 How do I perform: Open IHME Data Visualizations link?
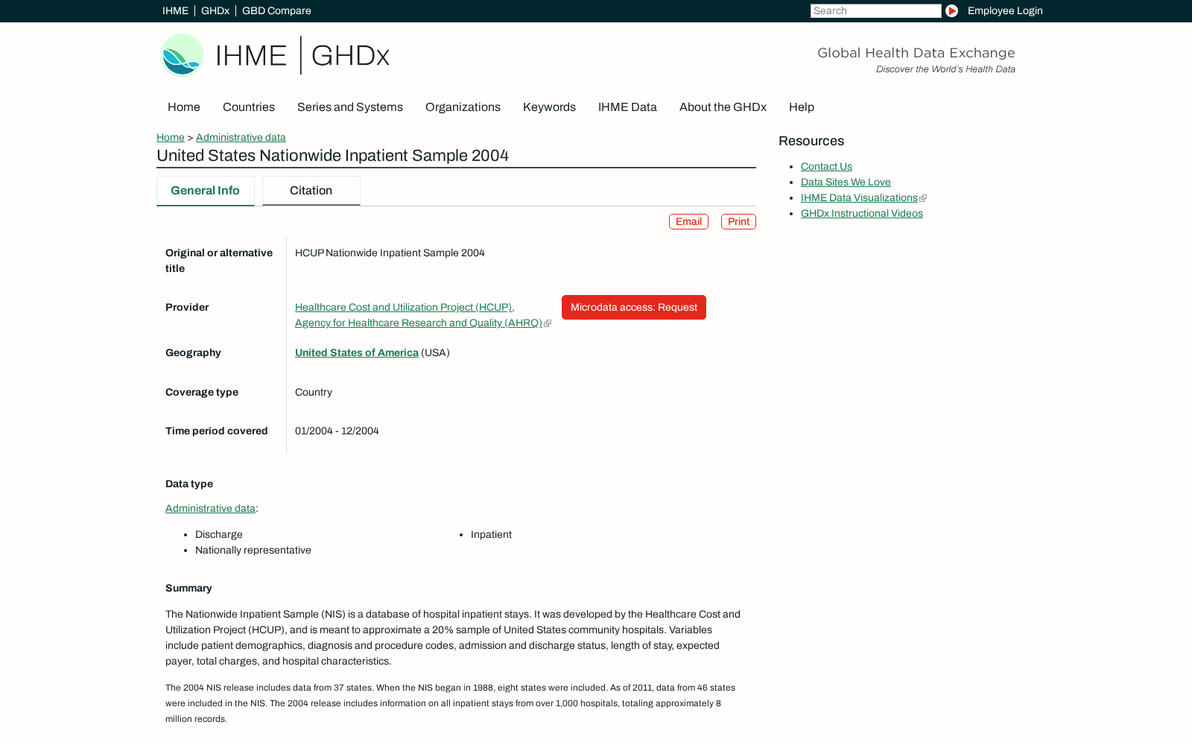(859, 197)
